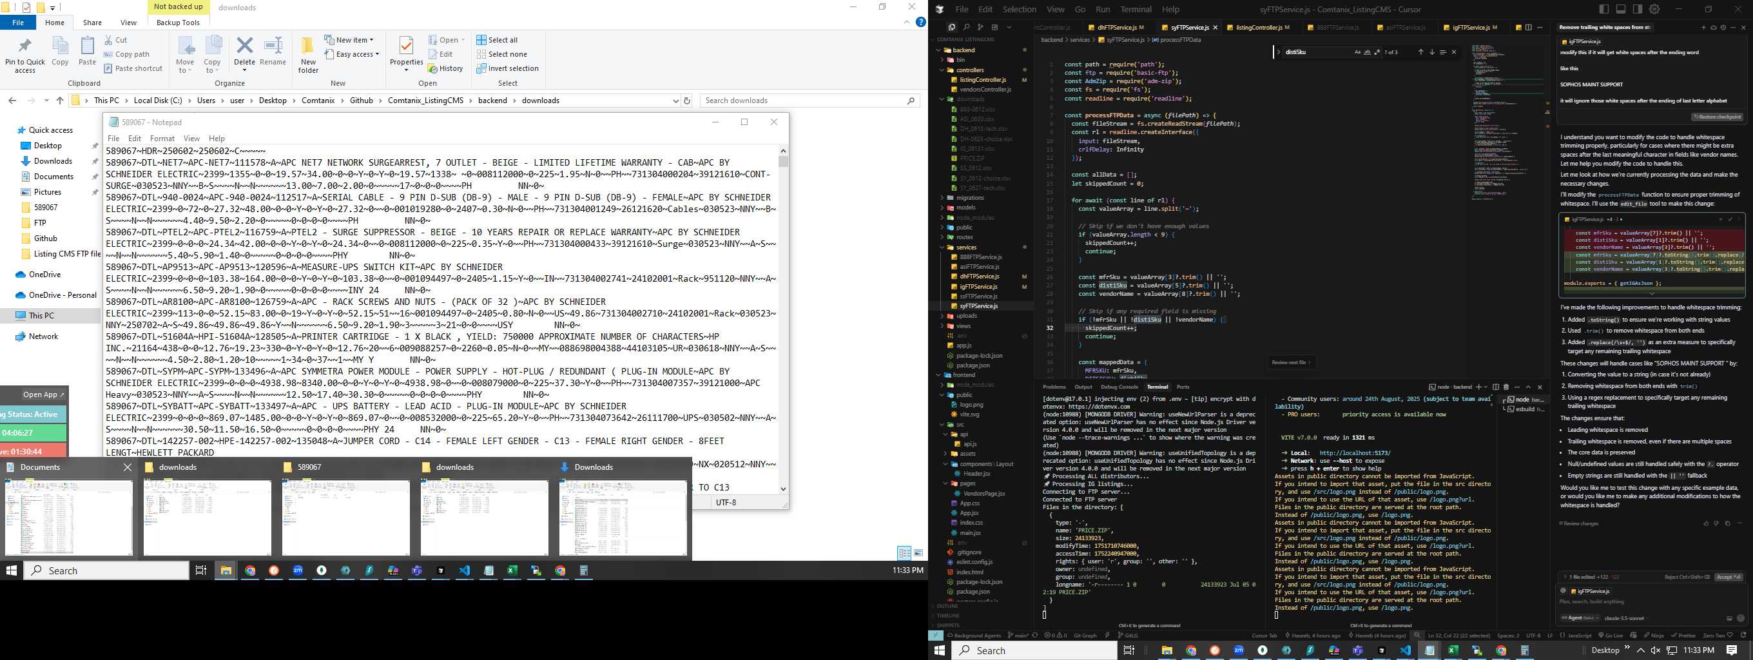This screenshot has width=1753, height=660.
Task: Open syFTPService.js in Cursor explorer tree
Action: (x=978, y=306)
